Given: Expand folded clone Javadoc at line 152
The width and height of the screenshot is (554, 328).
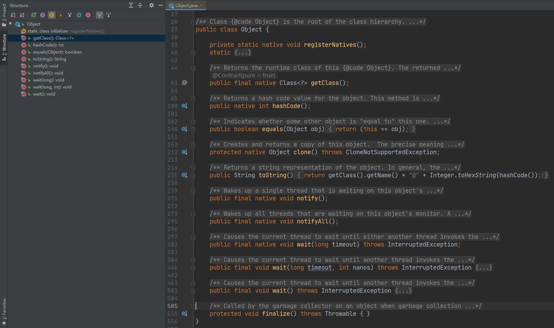Looking at the screenshot, I should coord(193,145).
